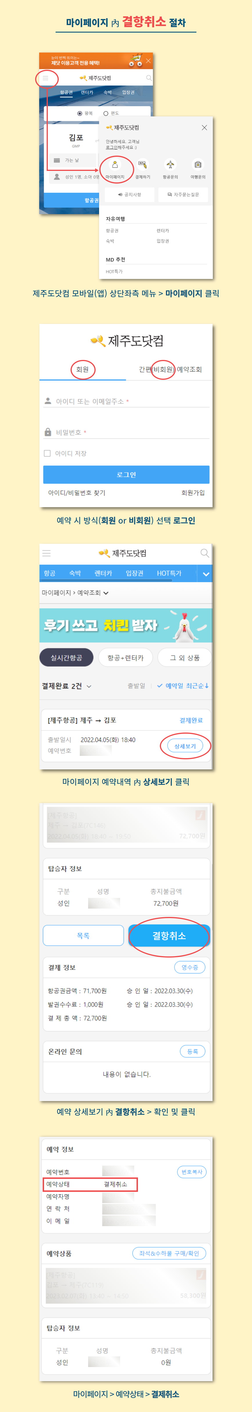Open the 여행문의 luggage icon

pyautogui.click(x=198, y=165)
